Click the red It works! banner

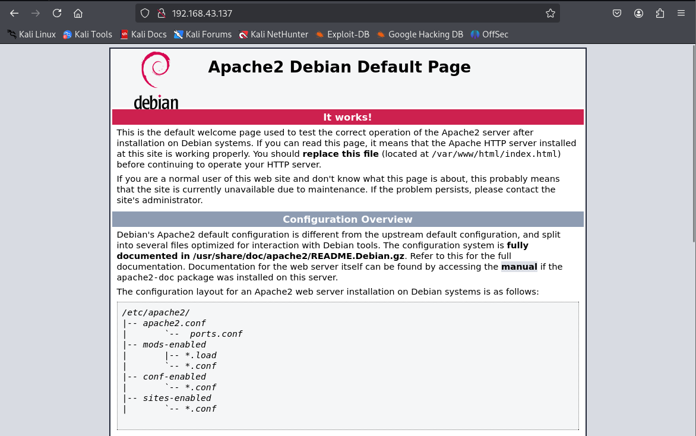(x=347, y=117)
